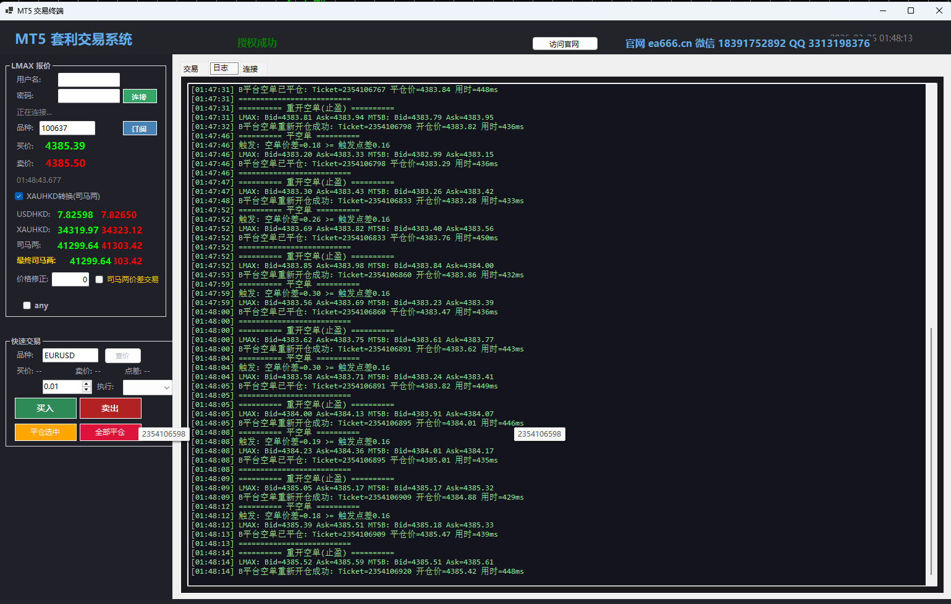Uncheck XAUHKD转换(司马两) checkbox
This screenshot has width=951, height=604.
(x=19, y=196)
